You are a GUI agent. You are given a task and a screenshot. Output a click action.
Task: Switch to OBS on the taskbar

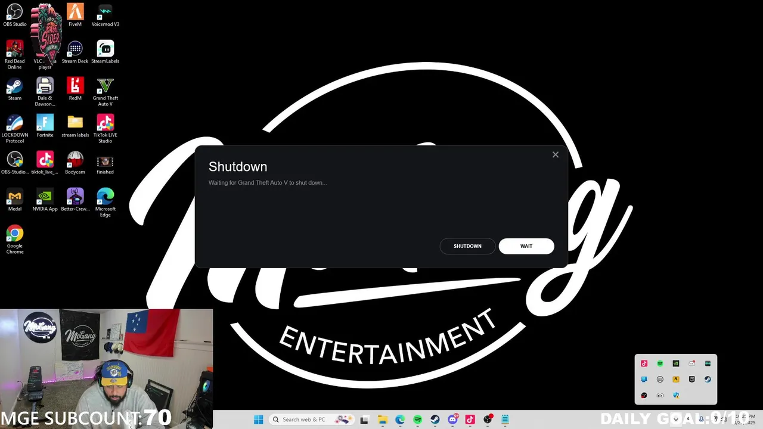[x=488, y=419]
